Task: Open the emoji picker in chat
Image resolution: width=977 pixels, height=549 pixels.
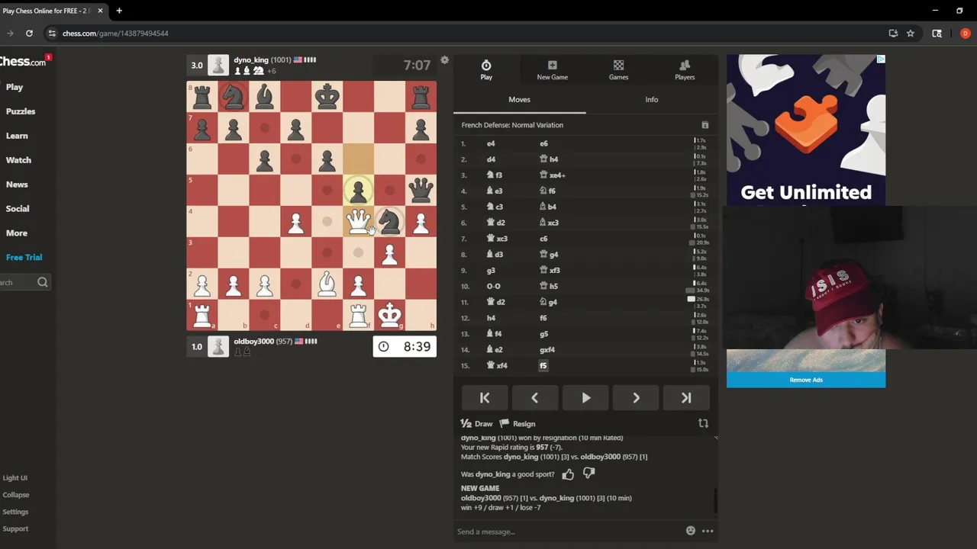Action: 691,531
